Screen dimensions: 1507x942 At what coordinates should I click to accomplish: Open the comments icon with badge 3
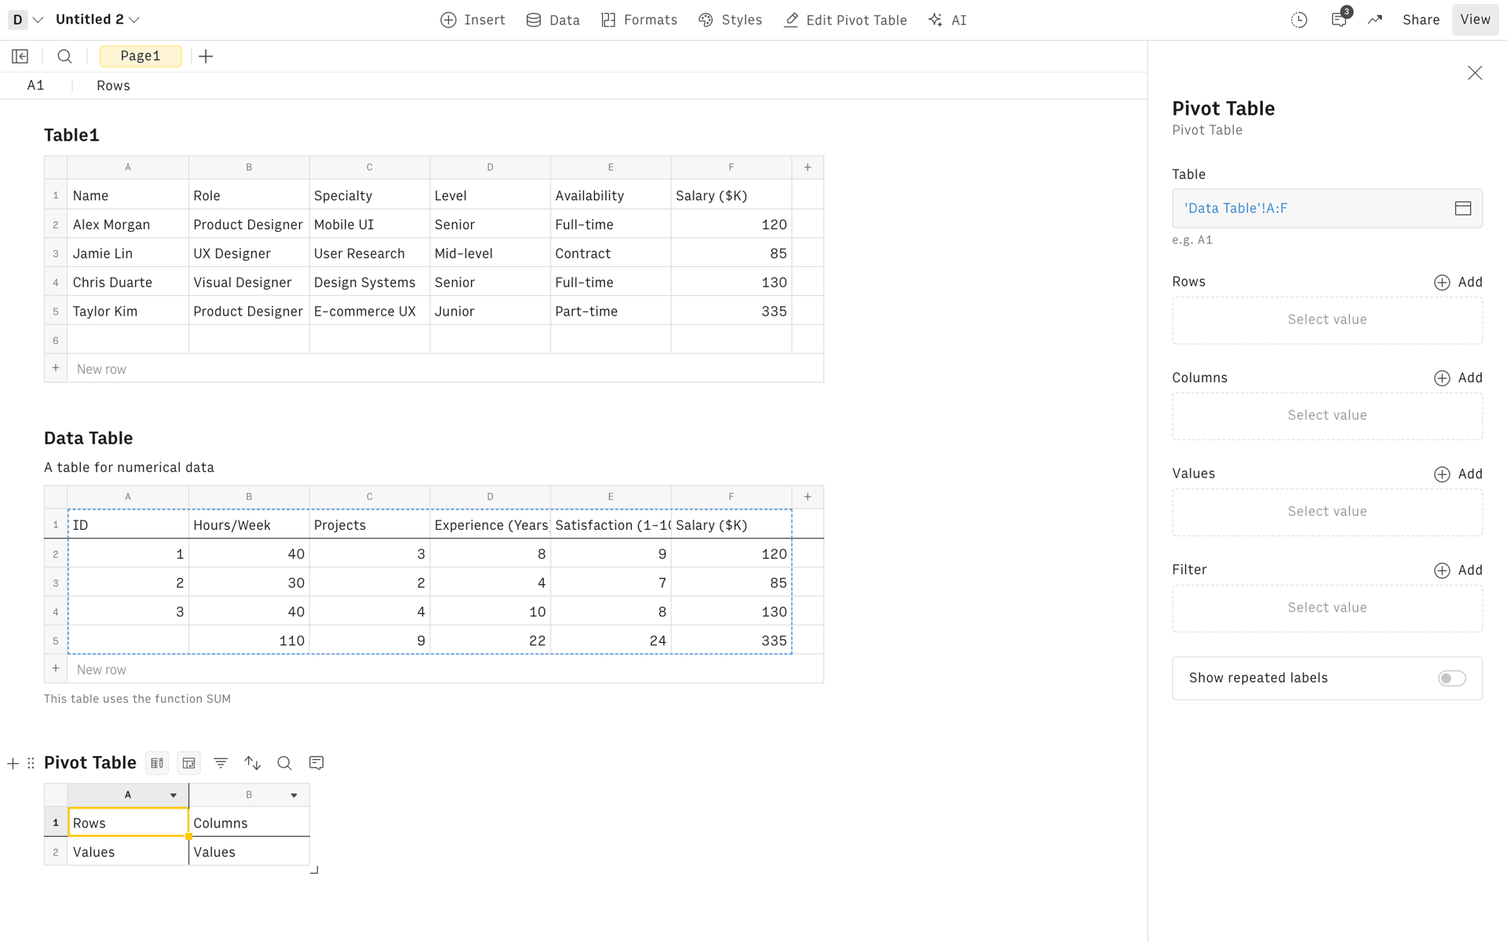point(1339,20)
